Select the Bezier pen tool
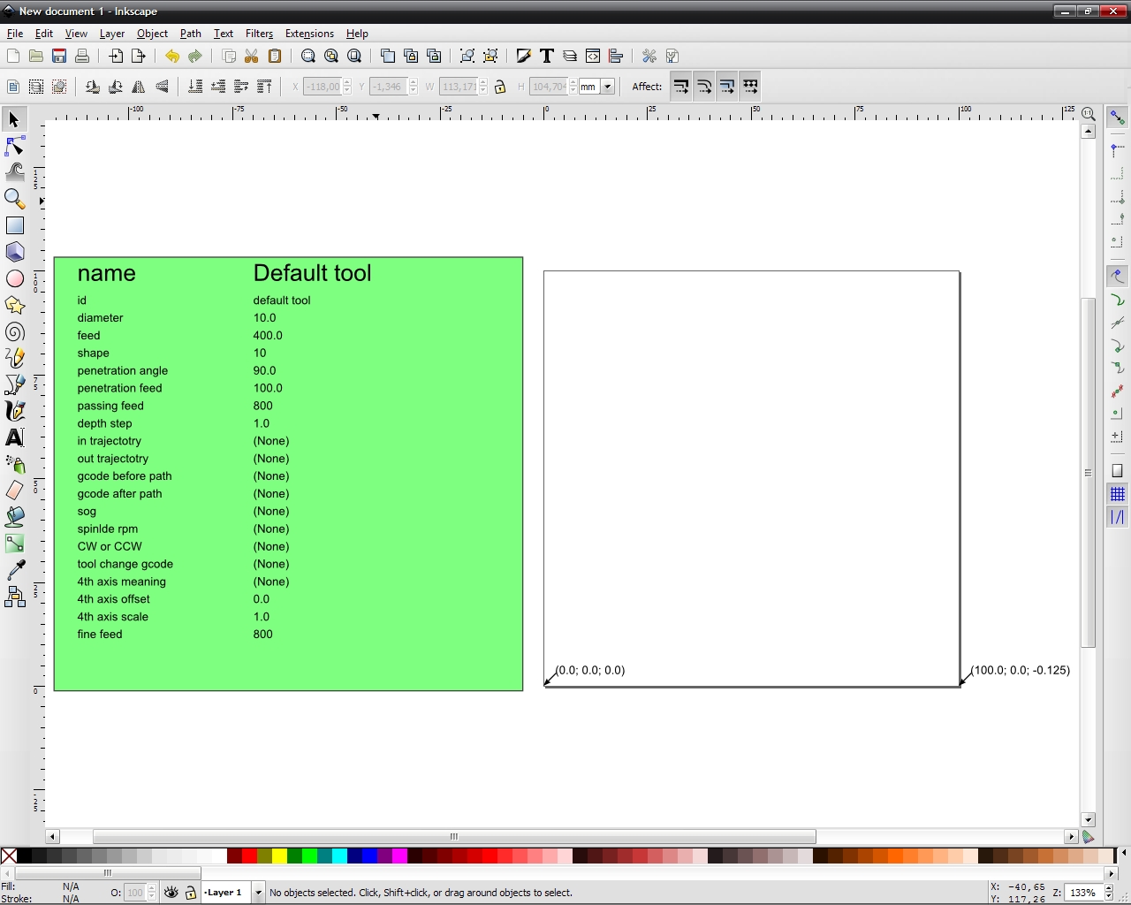 (14, 384)
